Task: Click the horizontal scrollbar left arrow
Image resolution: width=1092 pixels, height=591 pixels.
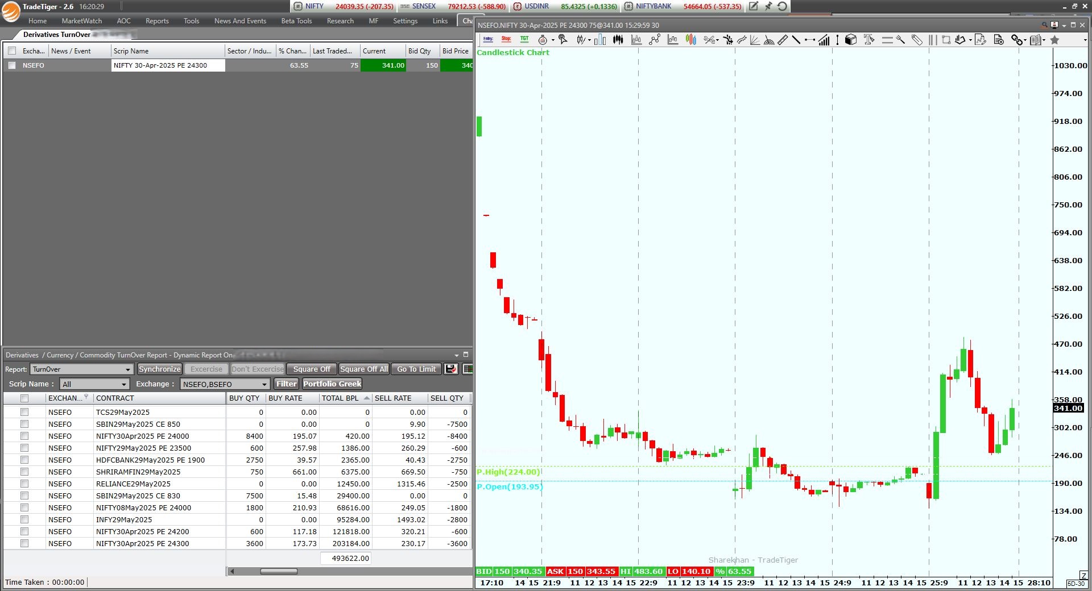Action: pyautogui.click(x=231, y=571)
